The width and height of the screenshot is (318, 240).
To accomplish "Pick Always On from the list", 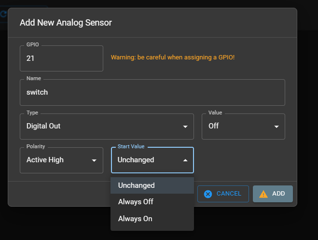I will (x=135, y=219).
